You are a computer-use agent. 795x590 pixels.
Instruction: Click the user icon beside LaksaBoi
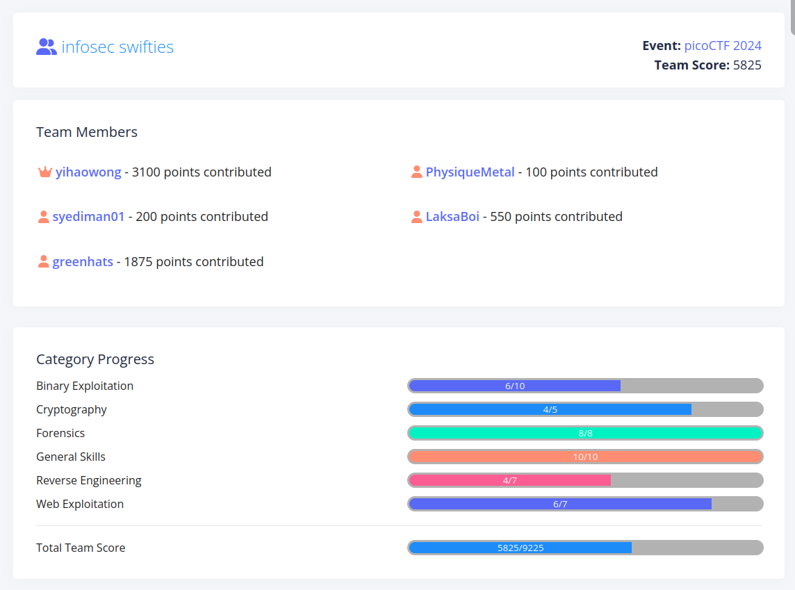click(x=417, y=217)
